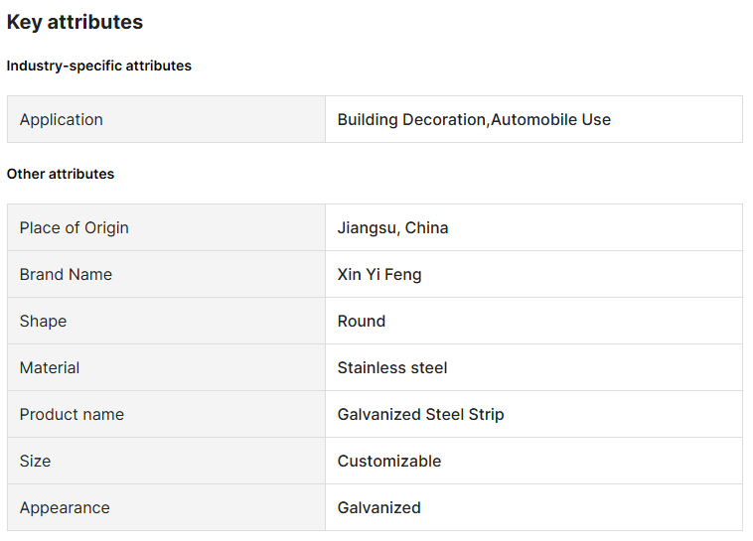Click Galvanized value in Appearance row
This screenshot has height=541, width=753.
[x=378, y=507]
